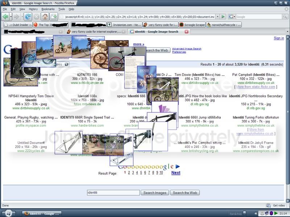This screenshot has height=217, width=290.
Task: Click the search magnifier icon in the search box
Action: tap(285, 17)
